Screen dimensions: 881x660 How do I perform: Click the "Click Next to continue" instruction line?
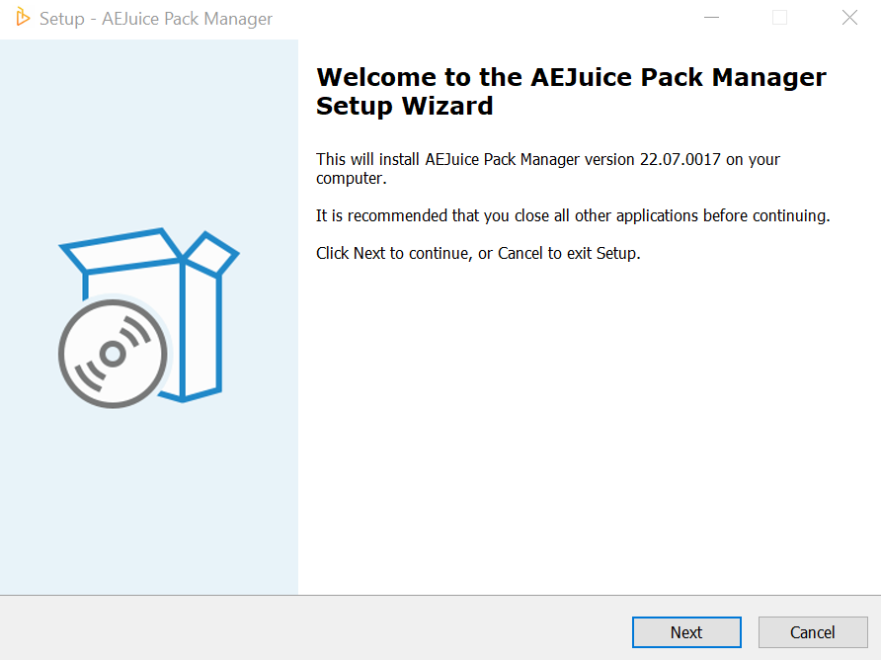pos(478,253)
